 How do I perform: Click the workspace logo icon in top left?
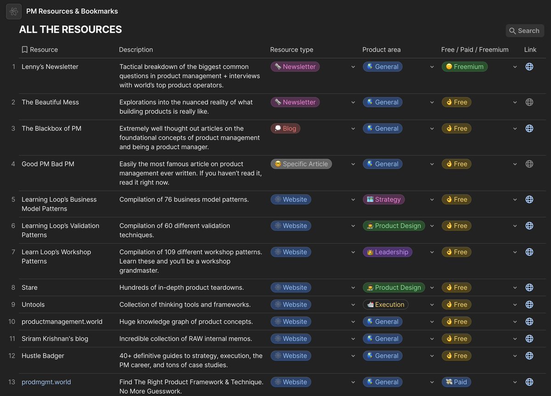point(13,11)
